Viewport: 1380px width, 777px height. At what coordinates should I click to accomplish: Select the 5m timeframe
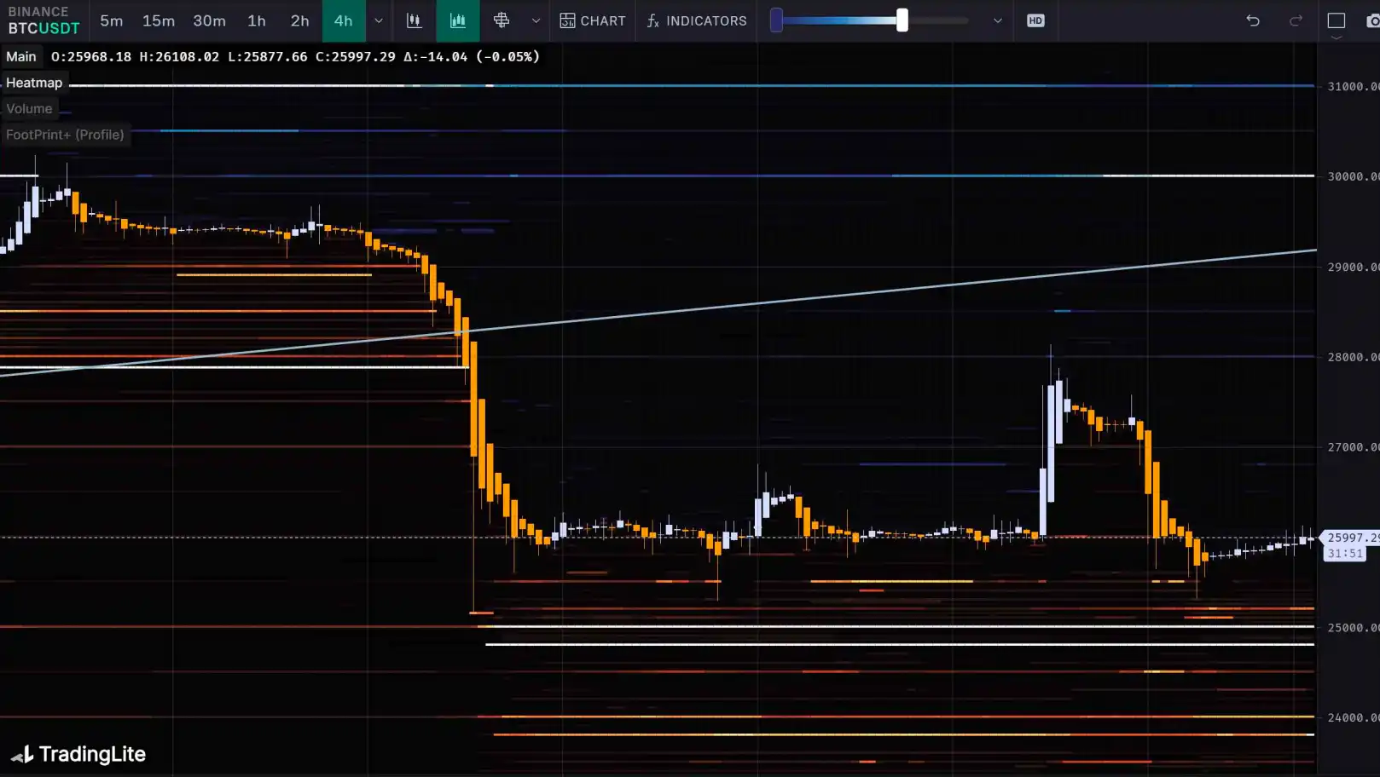pos(111,20)
